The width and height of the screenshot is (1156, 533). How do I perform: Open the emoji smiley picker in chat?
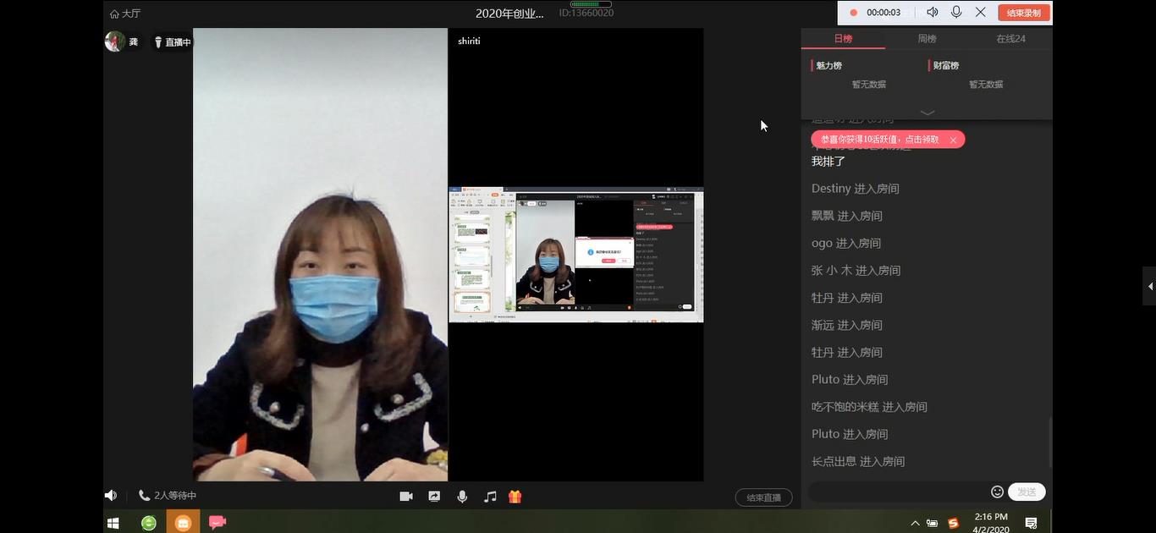(997, 492)
